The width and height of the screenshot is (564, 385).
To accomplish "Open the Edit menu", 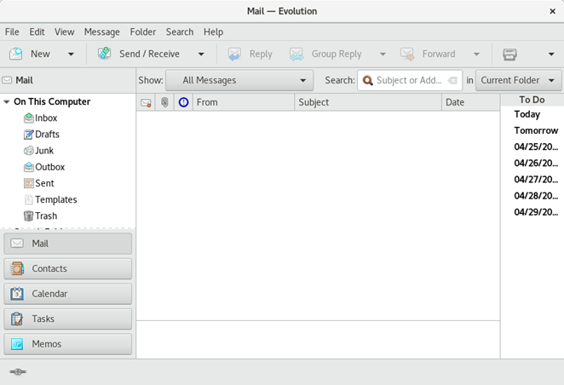I will [x=37, y=32].
